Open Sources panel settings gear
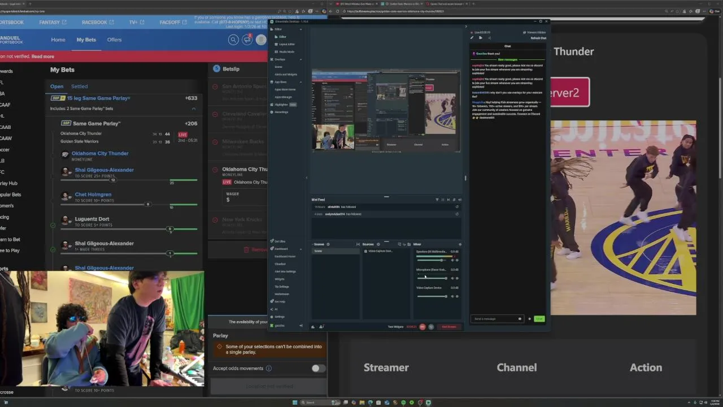Image resolution: width=723 pixels, height=407 pixels. tap(378, 244)
